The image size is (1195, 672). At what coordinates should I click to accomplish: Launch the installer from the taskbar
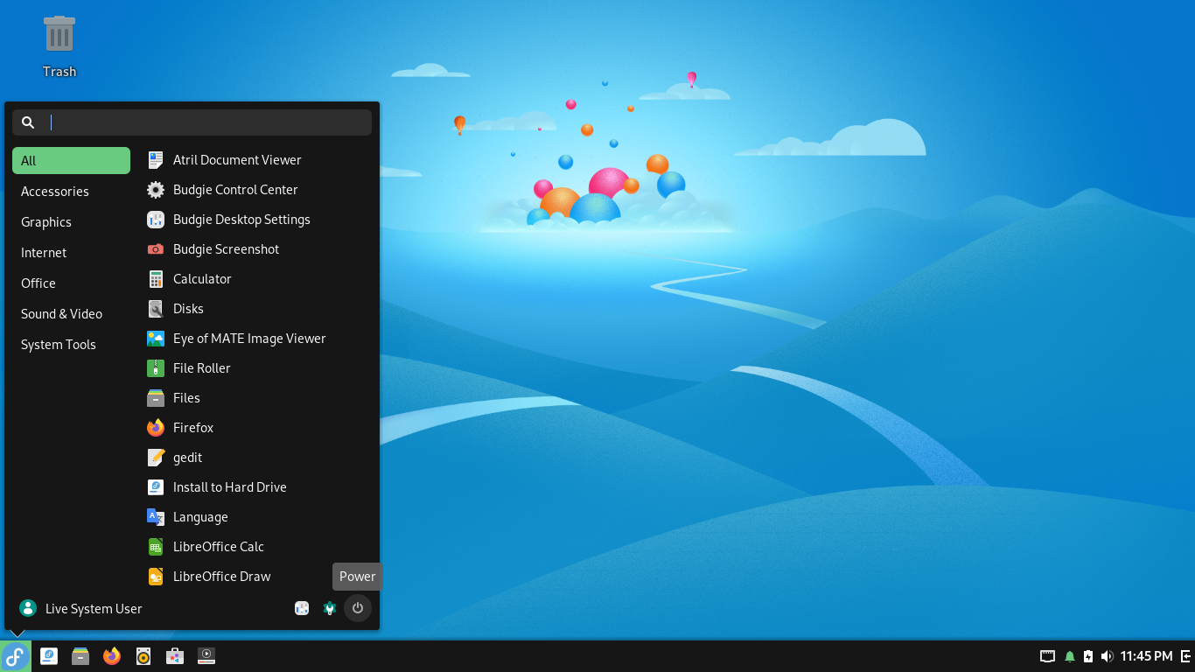[x=49, y=656]
